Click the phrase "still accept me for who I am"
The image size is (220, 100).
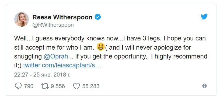point(54,47)
